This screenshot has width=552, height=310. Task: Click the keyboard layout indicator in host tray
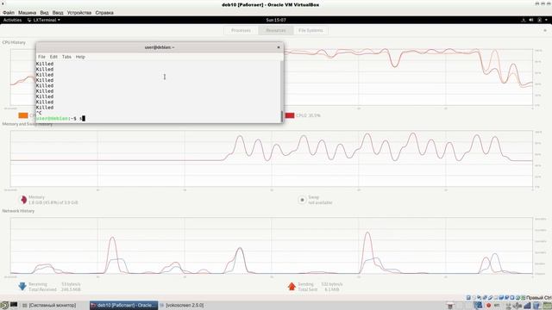pos(497,306)
